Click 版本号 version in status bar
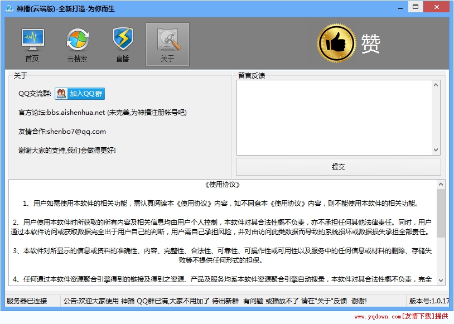This screenshot has width=454, height=324. 429,301
